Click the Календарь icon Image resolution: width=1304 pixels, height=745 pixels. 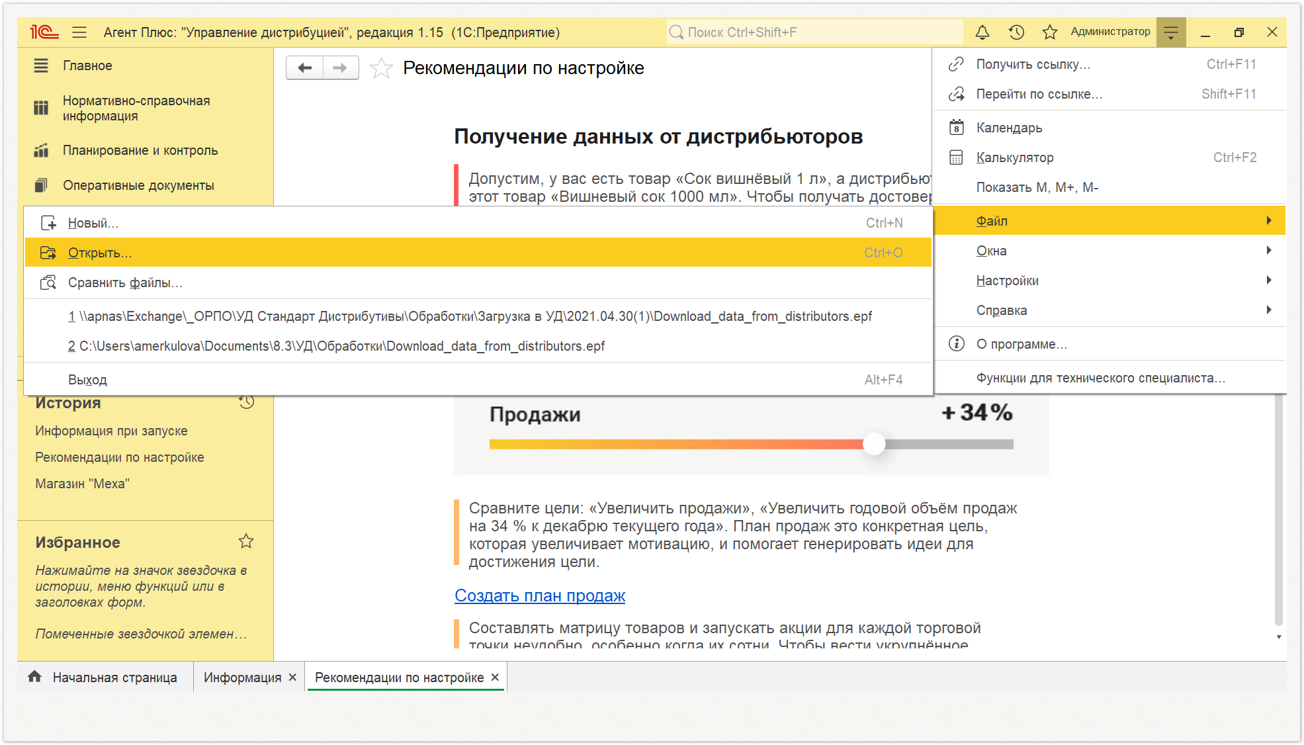click(x=956, y=127)
